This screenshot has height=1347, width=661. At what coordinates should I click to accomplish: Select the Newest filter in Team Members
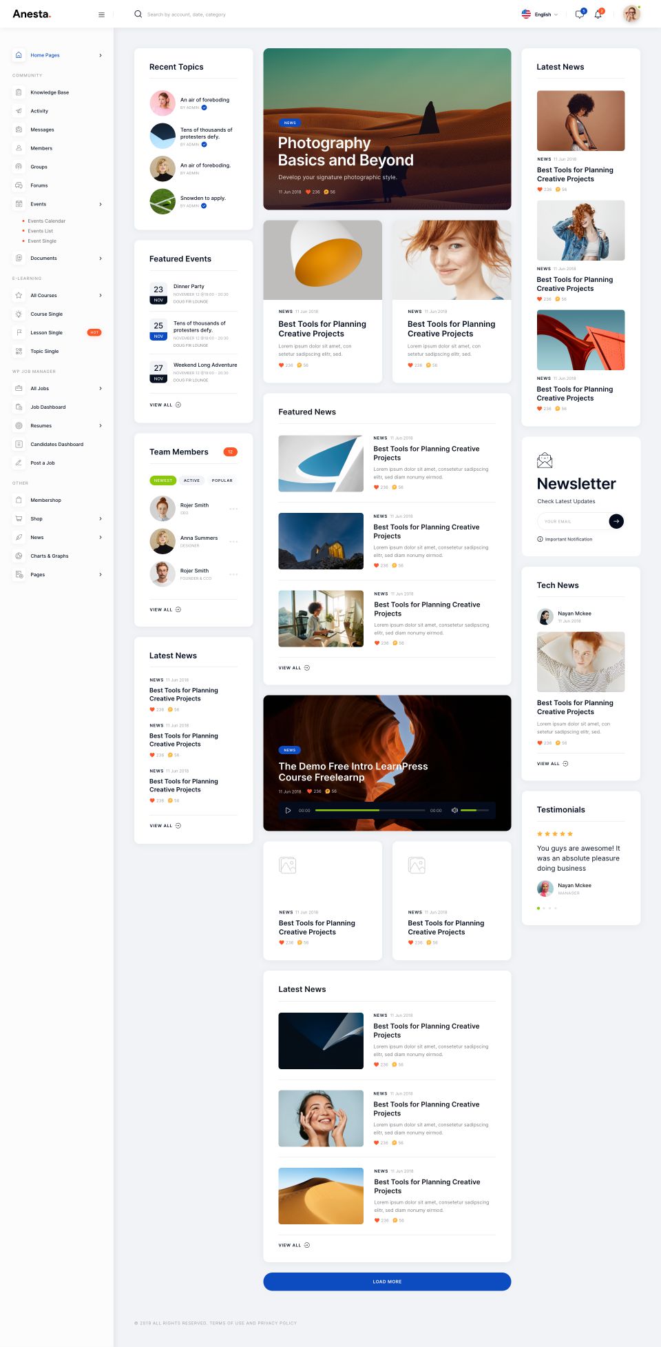pyautogui.click(x=163, y=480)
